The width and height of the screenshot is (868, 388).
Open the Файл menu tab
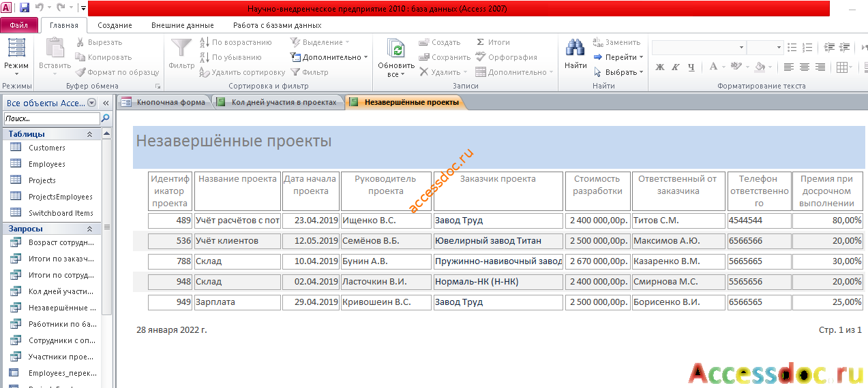(x=19, y=25)
